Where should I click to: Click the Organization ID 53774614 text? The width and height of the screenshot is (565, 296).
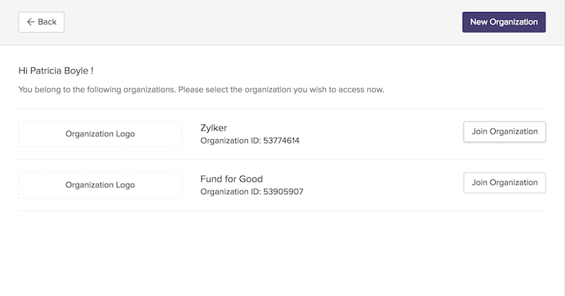(x=250, y=141)
